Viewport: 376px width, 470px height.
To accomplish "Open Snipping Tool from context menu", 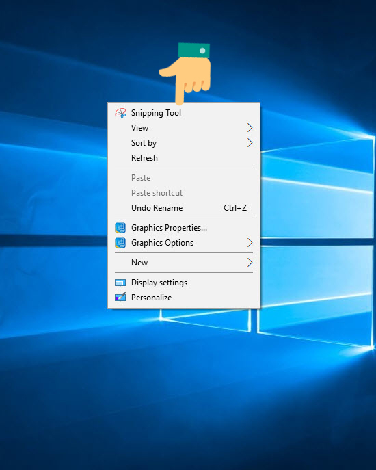I will tap(184, 113).
